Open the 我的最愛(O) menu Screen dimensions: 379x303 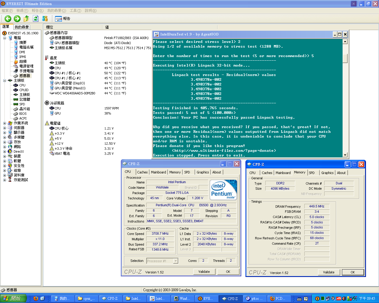[57, 11]
